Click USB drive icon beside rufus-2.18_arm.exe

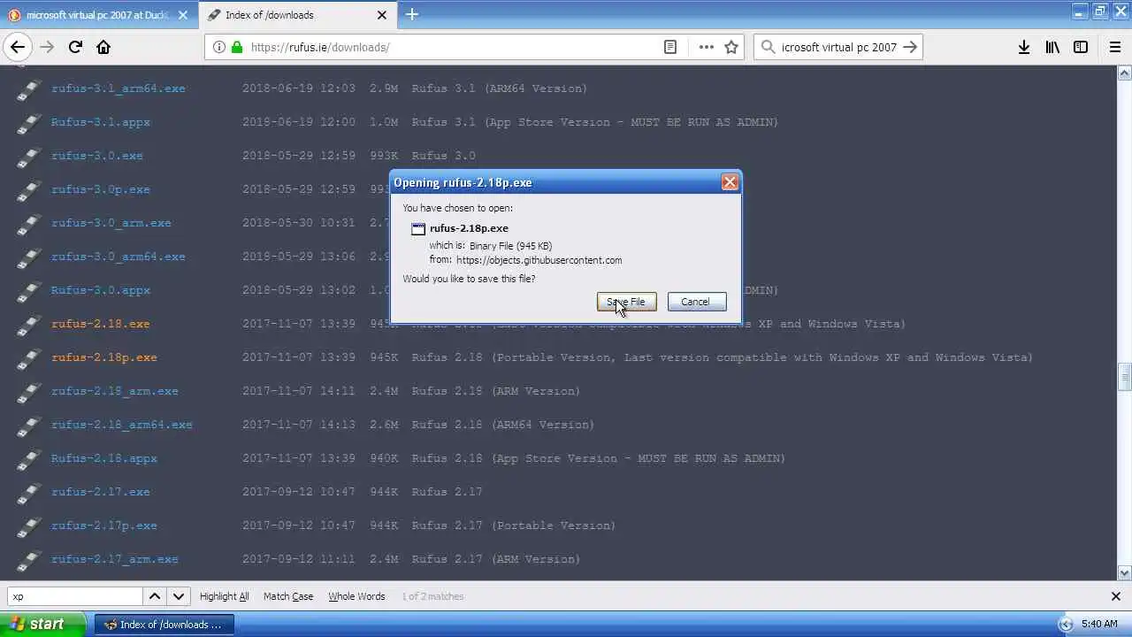[29, 392]
